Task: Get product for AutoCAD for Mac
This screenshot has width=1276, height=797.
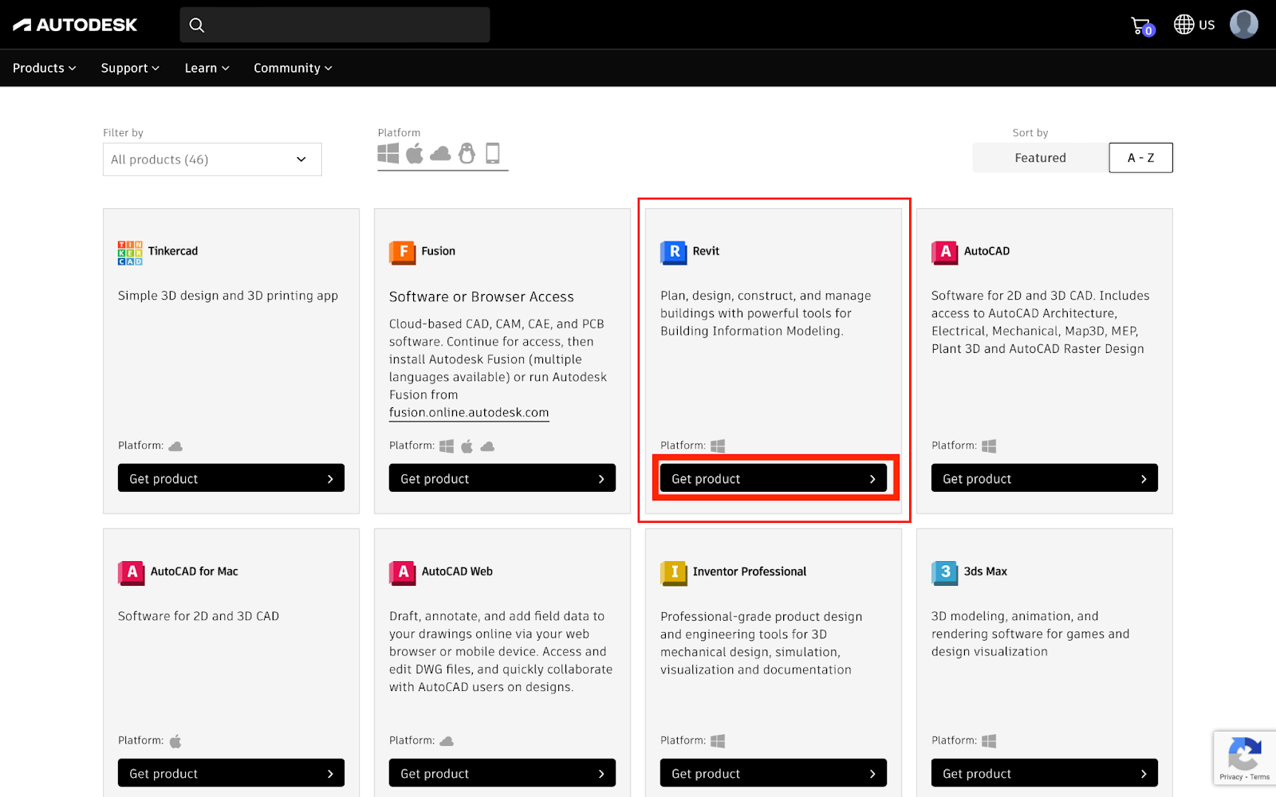Action: (x=231, y=773)
